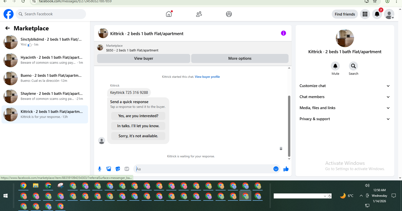Viewport: 402px width, 211px height.
Task: Expand Chat members section
Action: click(x=345, y=97)
